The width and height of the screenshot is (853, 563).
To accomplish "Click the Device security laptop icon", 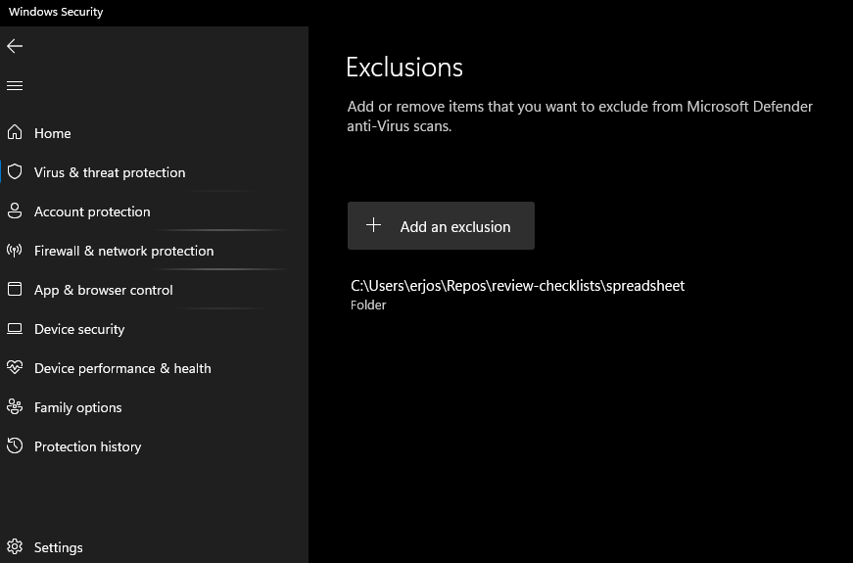I will tap(15, 329).
